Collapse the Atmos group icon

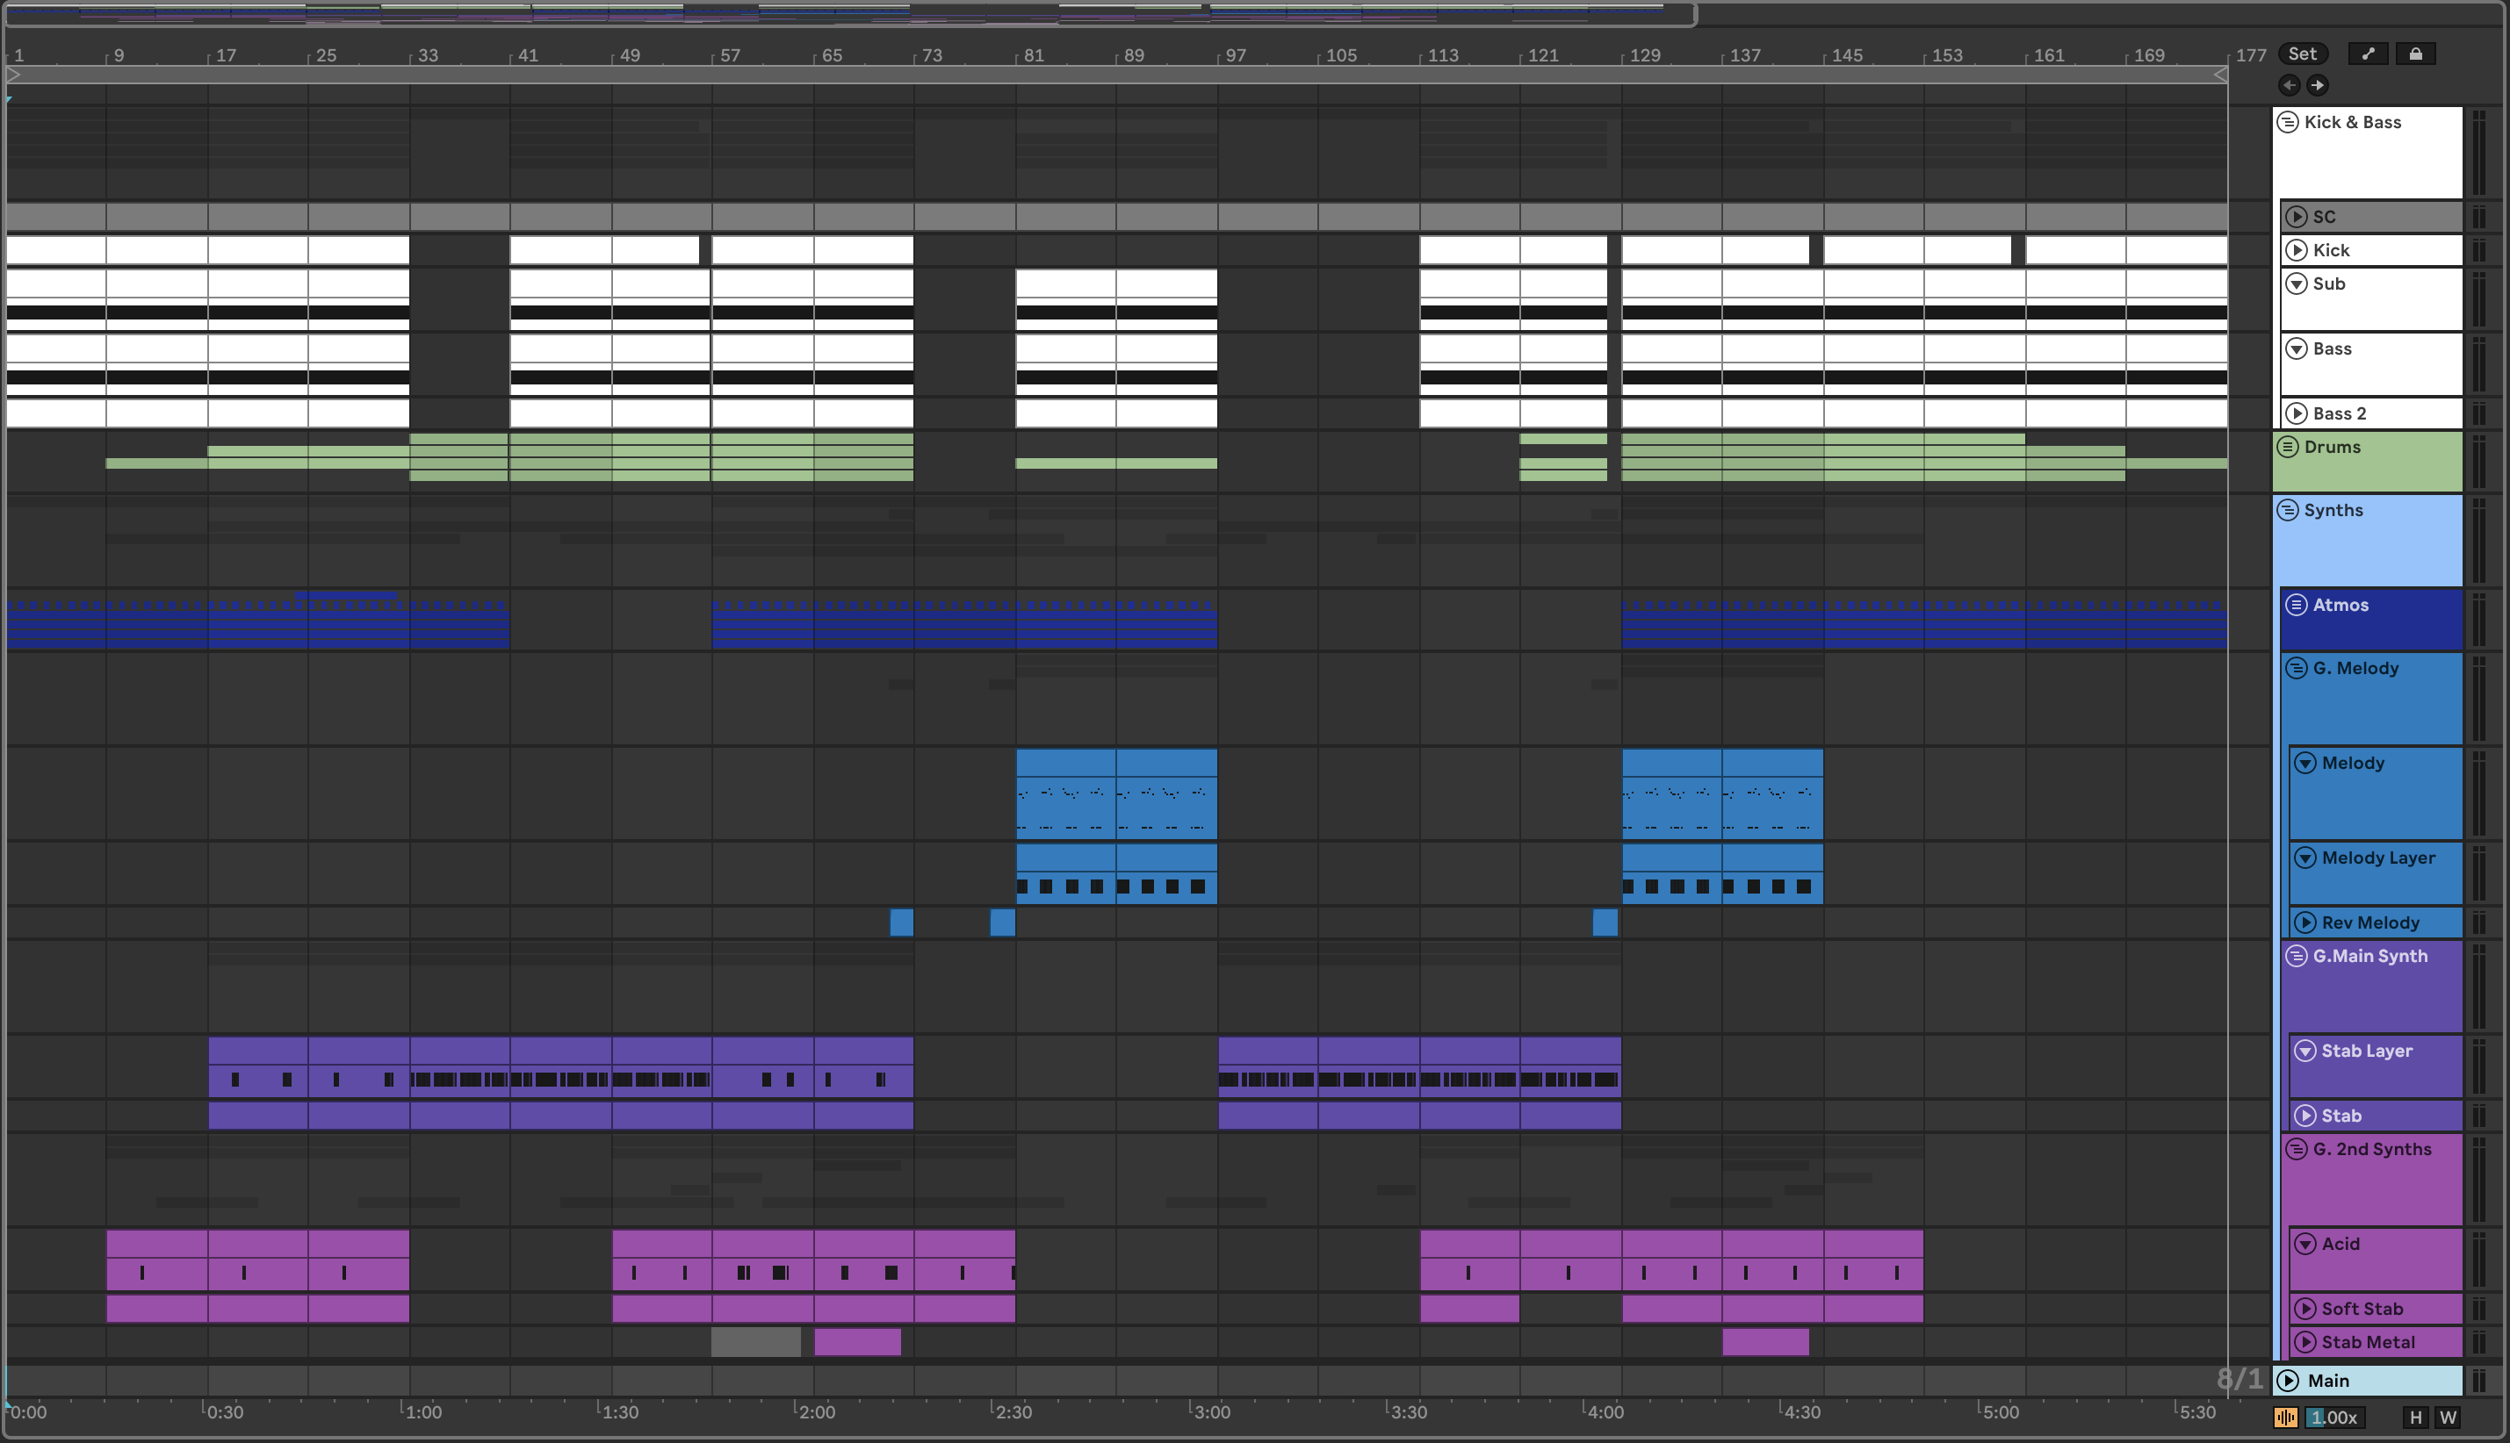(2296, 605)
